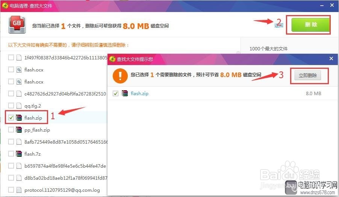The image size is (339, 197).
Task: Click the archive icon beside flash.zip in main list
Action: pos(19,118)
